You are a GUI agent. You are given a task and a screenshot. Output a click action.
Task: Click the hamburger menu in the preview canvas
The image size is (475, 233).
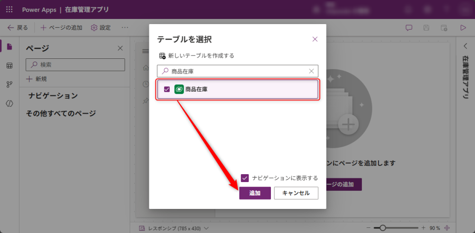click(145, 51)
